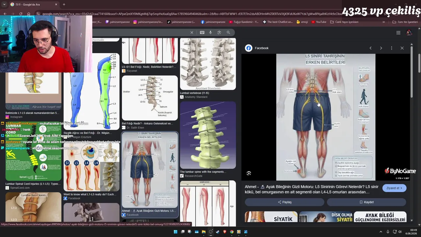Clear the Google search box text
This screenshot has height=237, width=421.
(192, 32)
